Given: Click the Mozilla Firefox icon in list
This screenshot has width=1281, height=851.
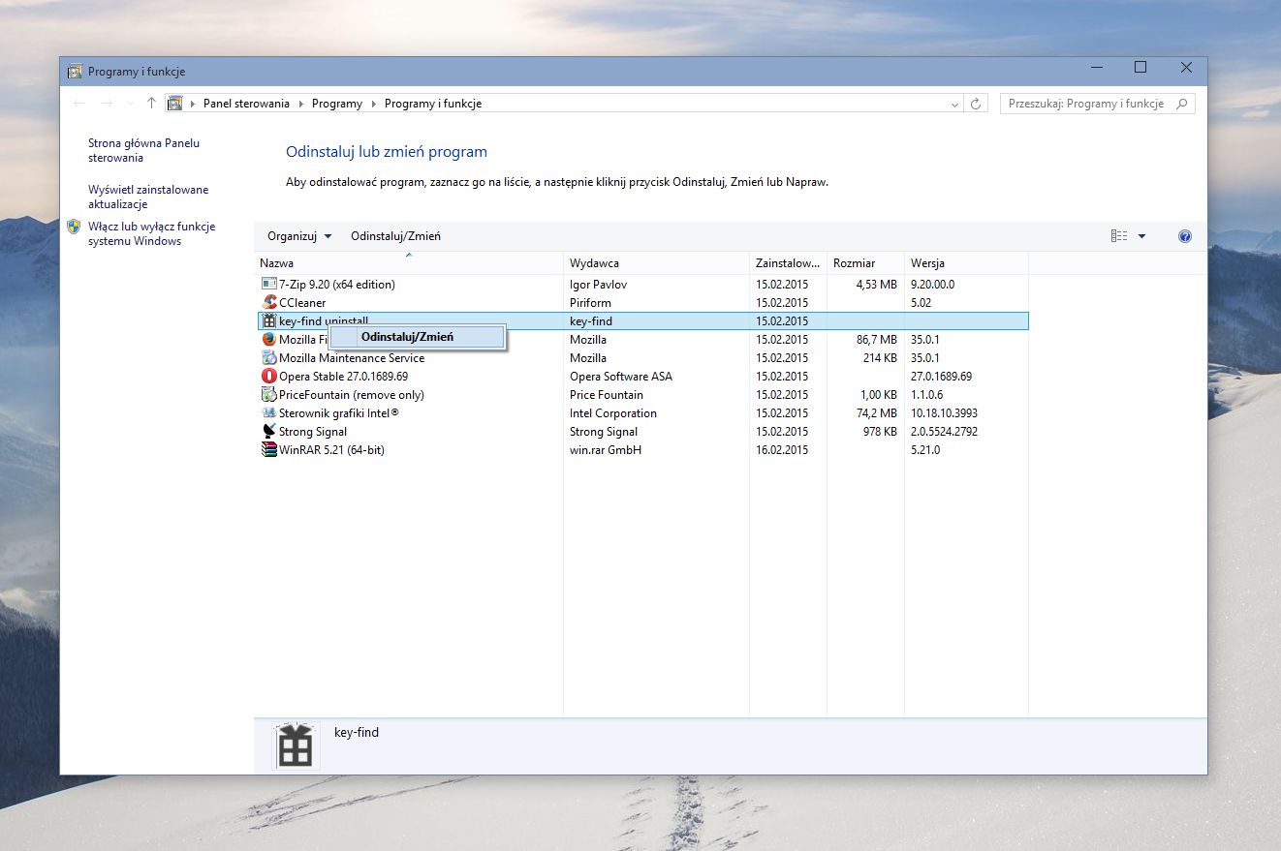Looking at the screenshot, I should point(269,340).
